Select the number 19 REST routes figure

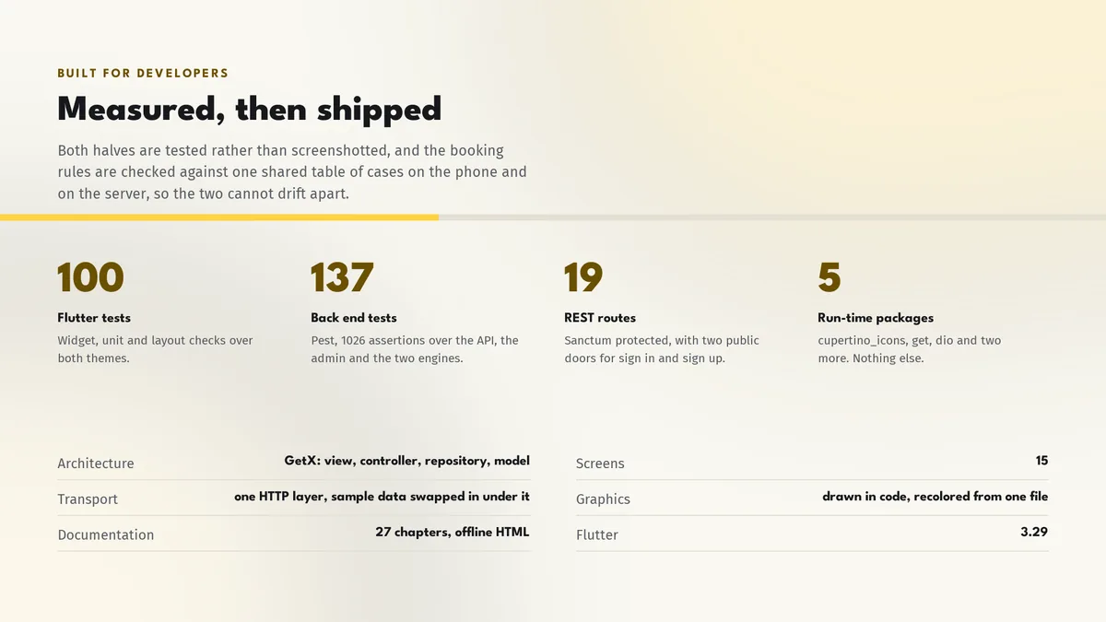click(583, 277)
